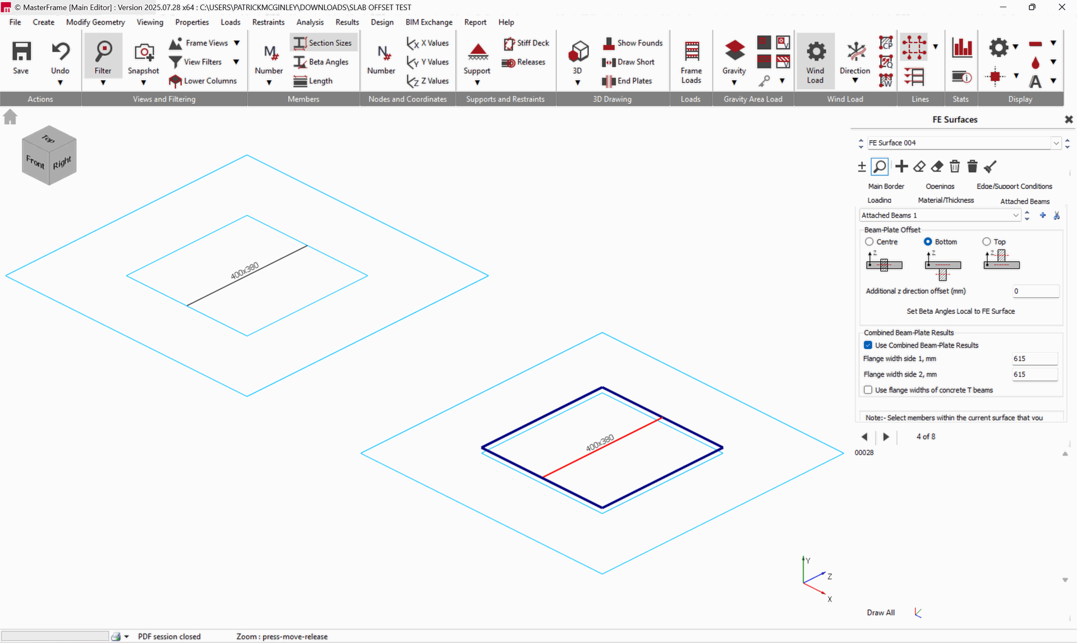Click the magnifier icon in FE Surfaces panel
This screenshot has width=1077, height=643.
[880, 166]
